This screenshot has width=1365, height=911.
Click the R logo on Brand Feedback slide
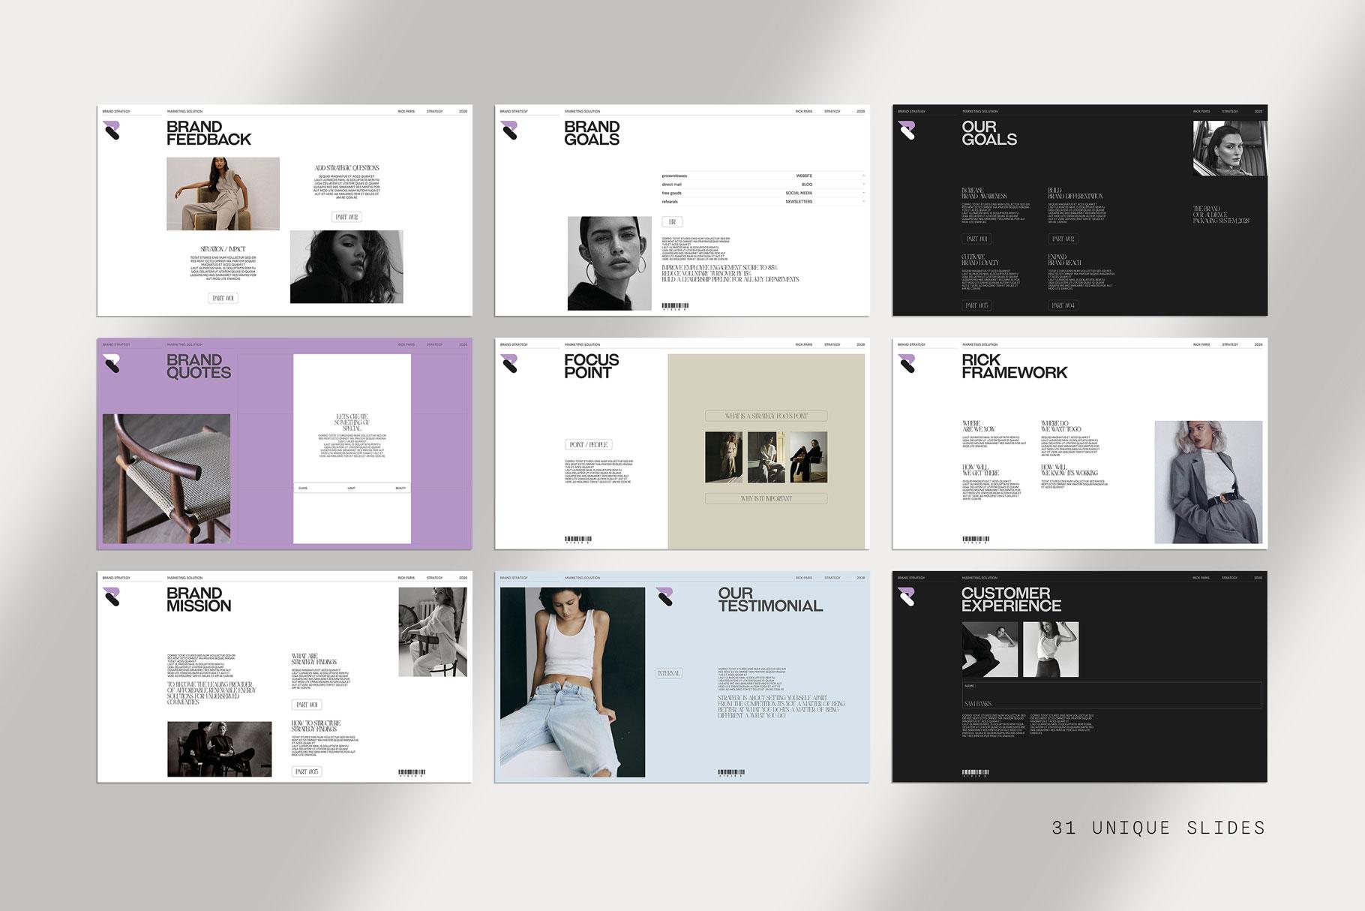pos(111,131)
